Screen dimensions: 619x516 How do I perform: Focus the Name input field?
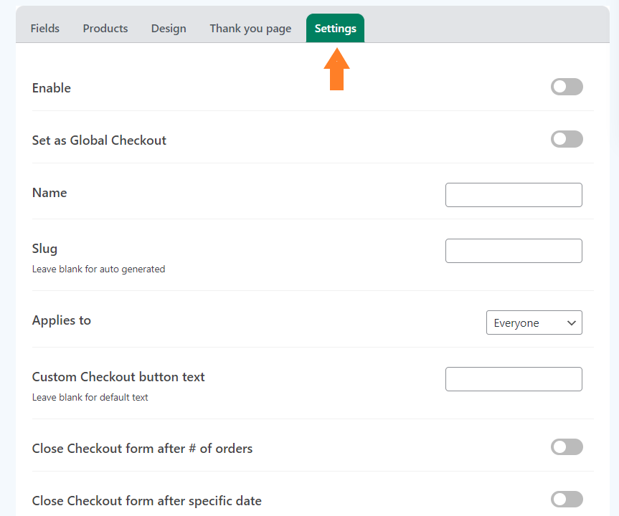(514, 195)
